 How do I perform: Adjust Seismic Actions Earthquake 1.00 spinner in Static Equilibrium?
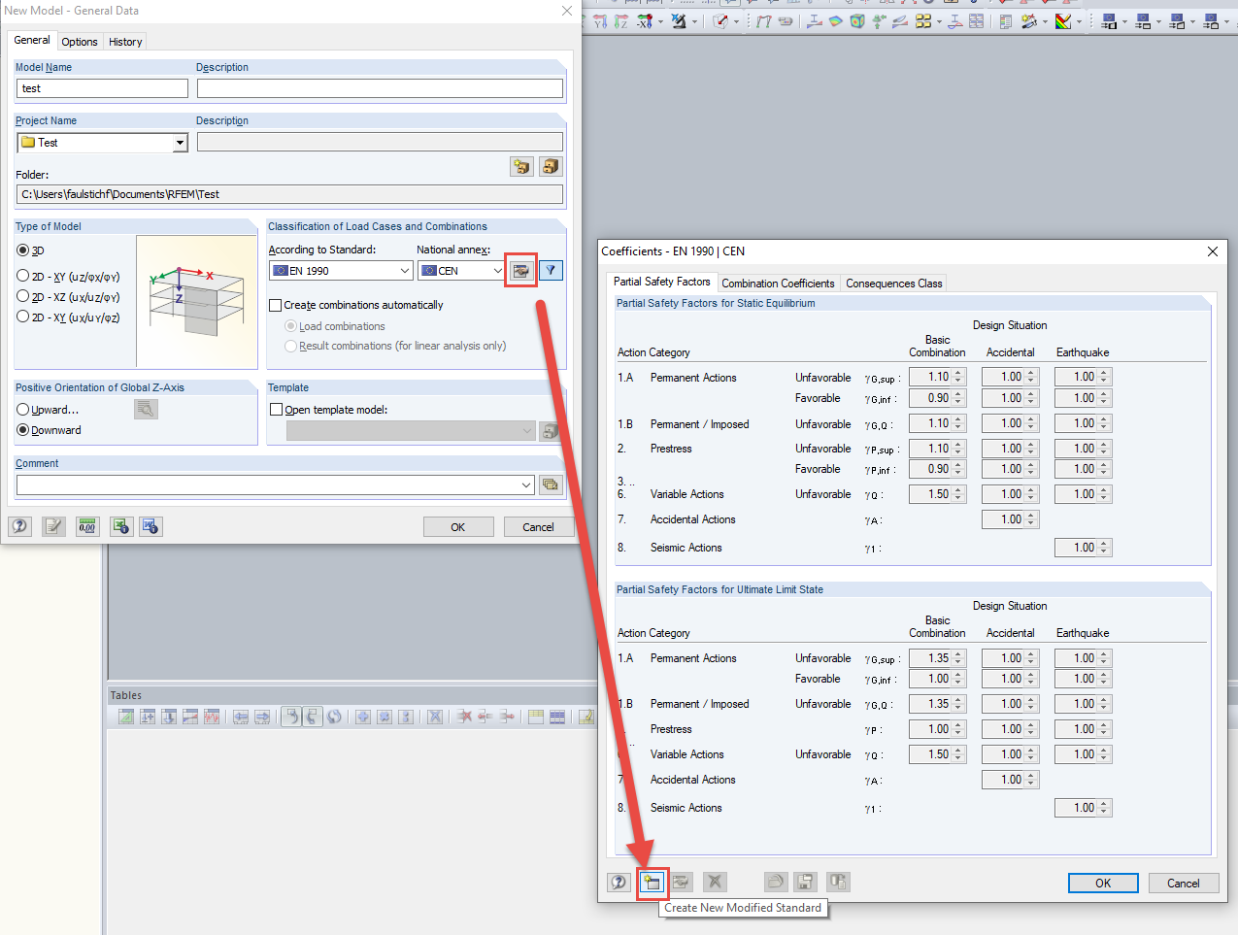pyautogui.click(x=1104, y=548)
